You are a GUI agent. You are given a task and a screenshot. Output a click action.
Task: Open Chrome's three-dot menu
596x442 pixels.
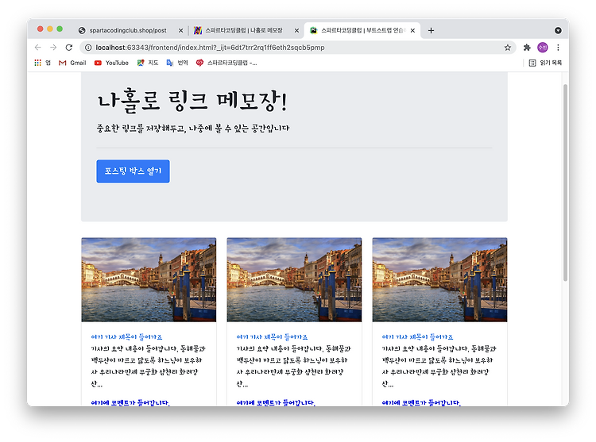pos(558,48)
